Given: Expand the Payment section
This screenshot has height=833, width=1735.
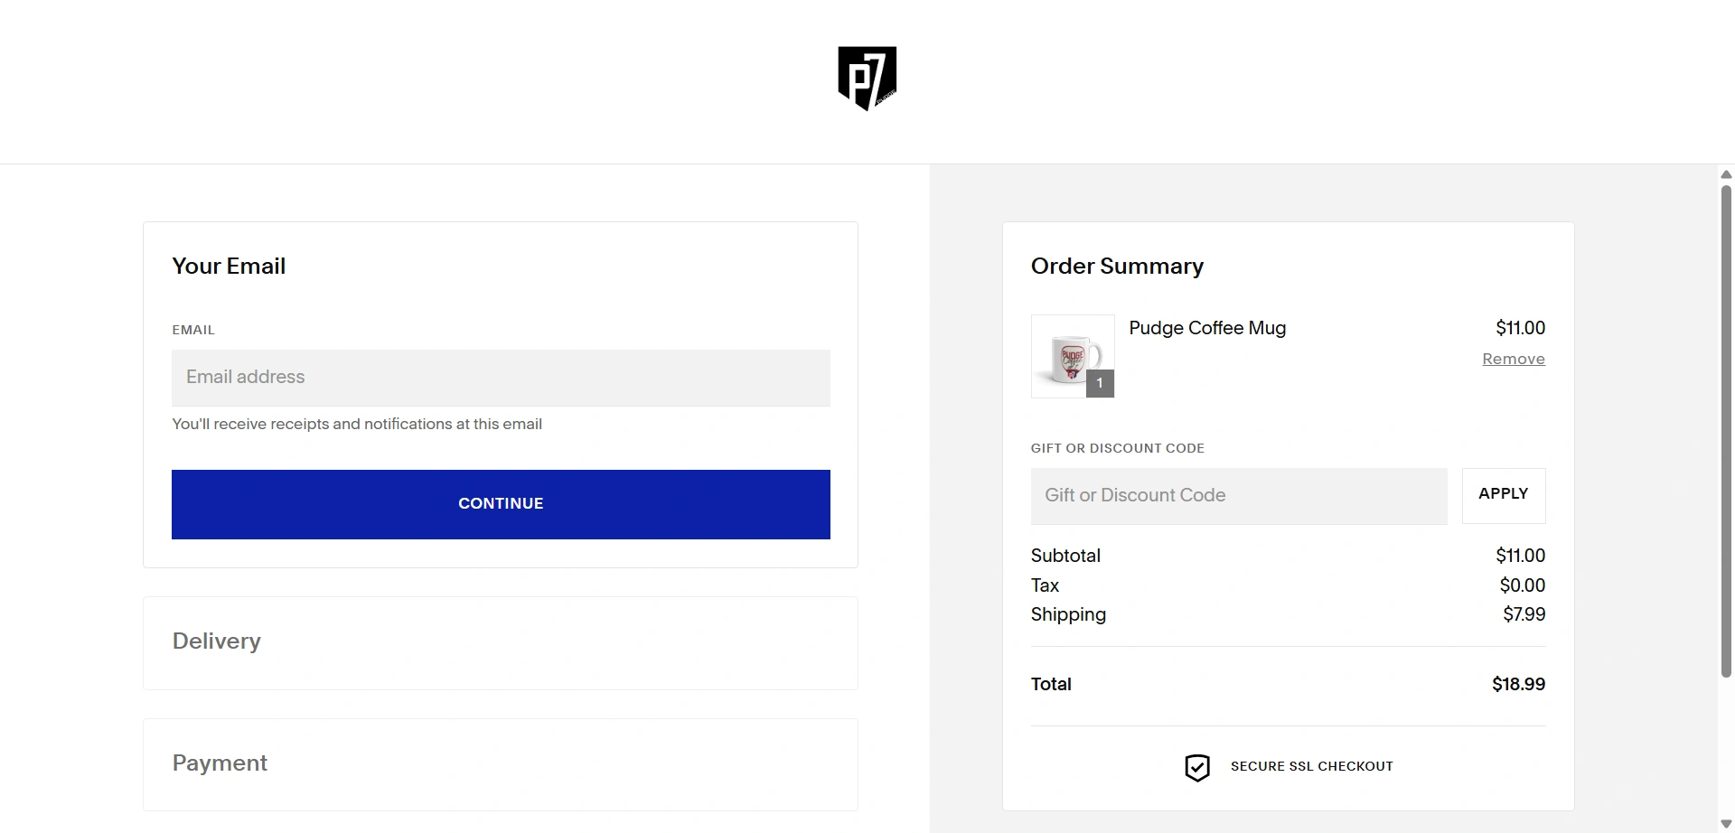Looking at the screenshot, I should coord(220,763).
